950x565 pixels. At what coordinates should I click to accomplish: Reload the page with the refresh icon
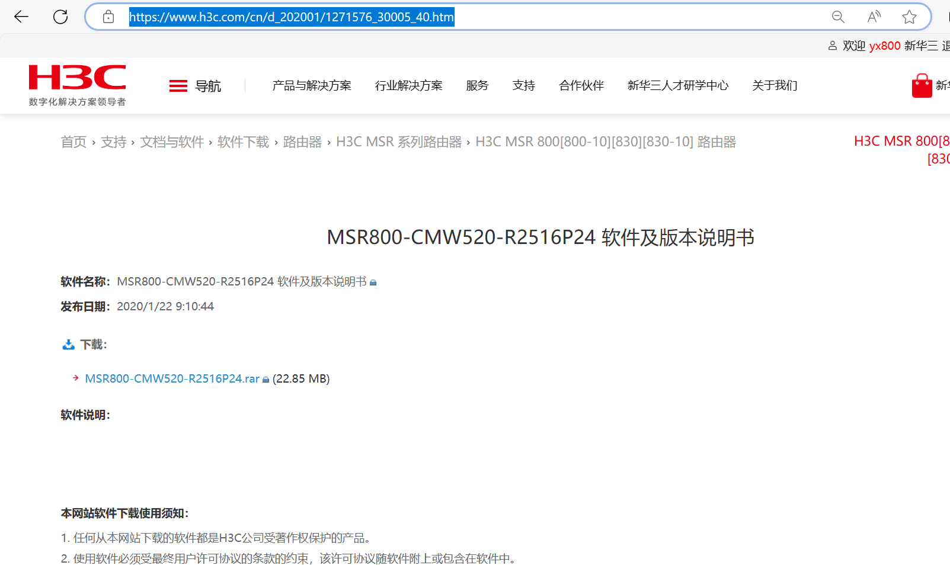[x=60, y=17]
